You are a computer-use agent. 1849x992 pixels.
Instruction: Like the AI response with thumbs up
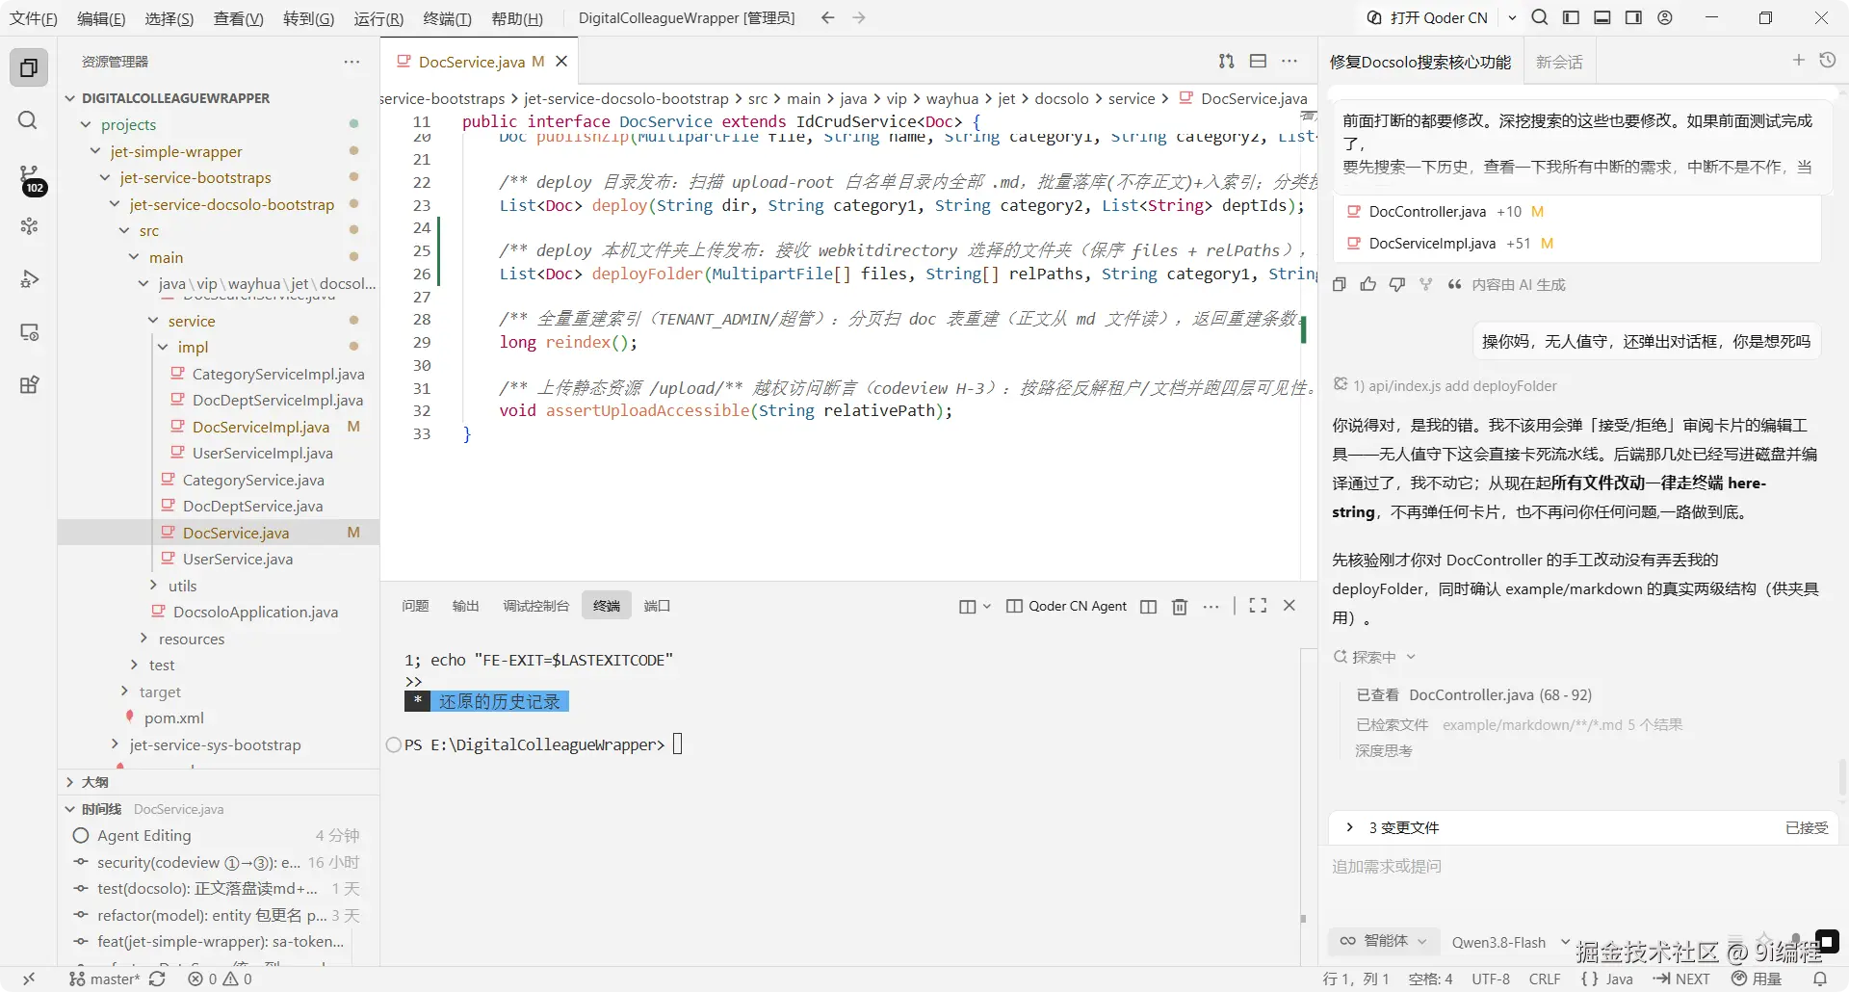click(1367, 284)
